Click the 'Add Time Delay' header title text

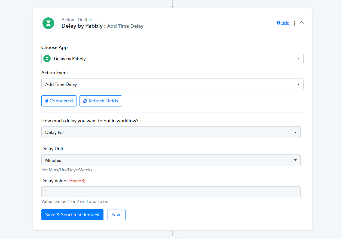tap(125, 26)
